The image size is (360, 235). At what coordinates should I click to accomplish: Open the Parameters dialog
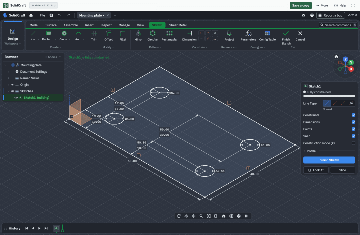[x=248, y=35]
